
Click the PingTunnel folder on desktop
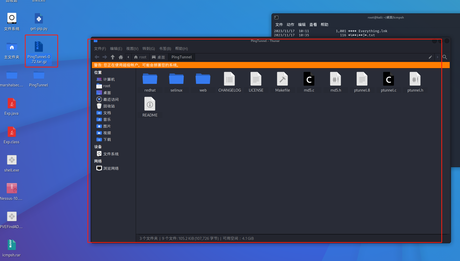tap(39, 79)
